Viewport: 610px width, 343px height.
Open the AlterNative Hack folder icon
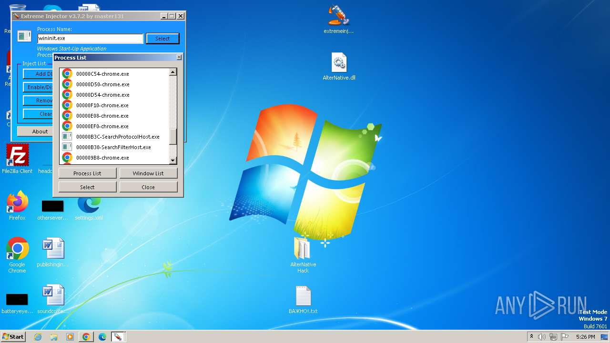coord(303,255)
